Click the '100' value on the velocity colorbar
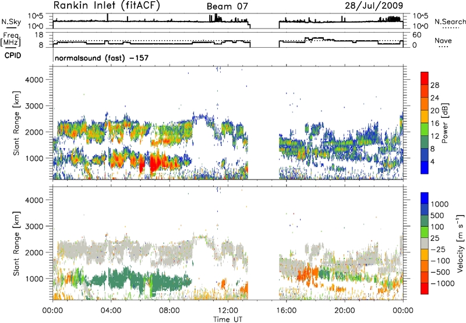 tap(437, 227)
